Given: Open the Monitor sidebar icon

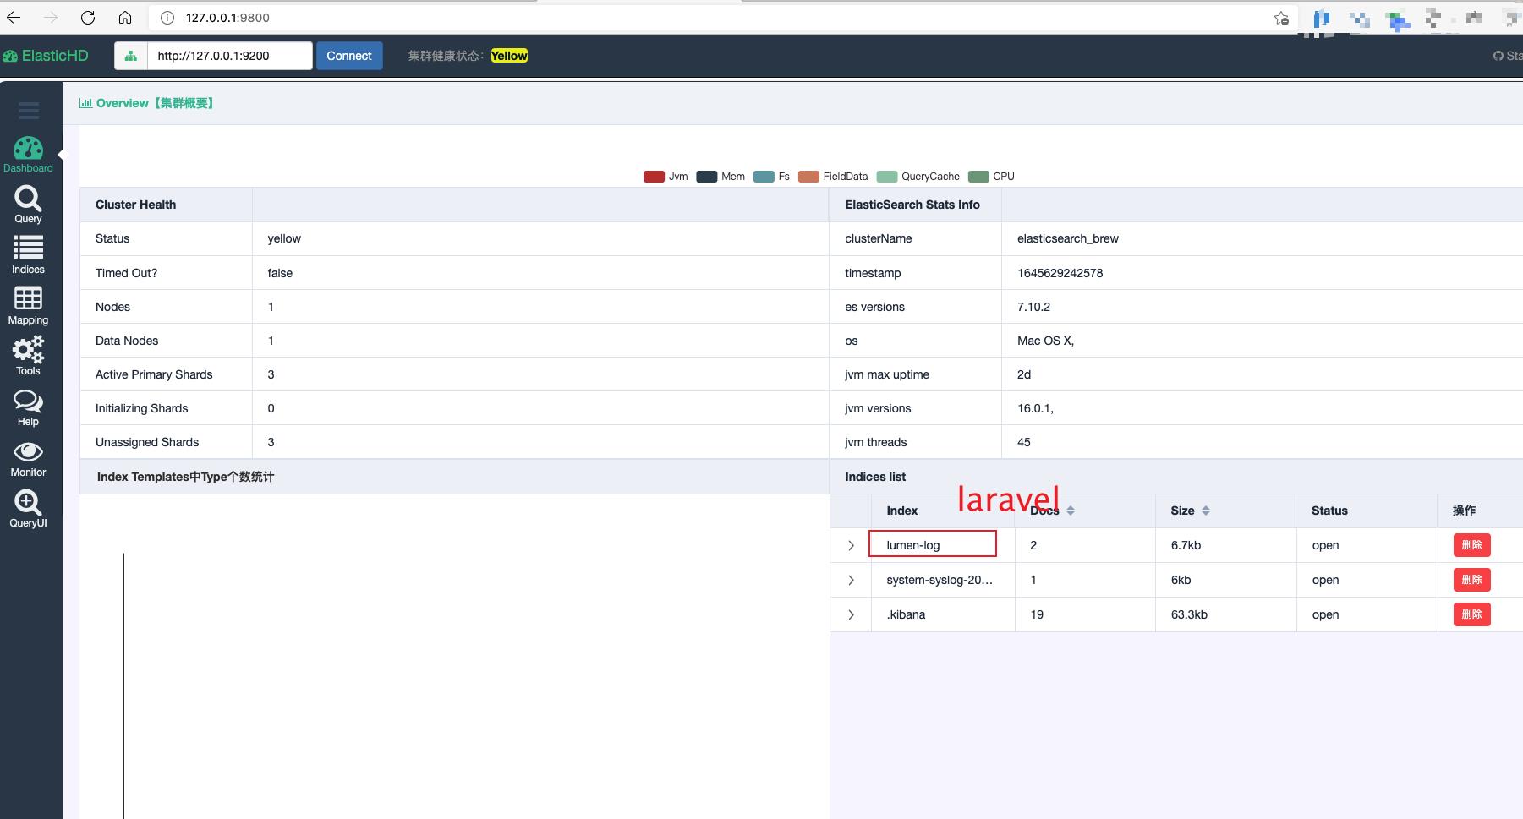Looking at the screenshot, I should 28,459.
